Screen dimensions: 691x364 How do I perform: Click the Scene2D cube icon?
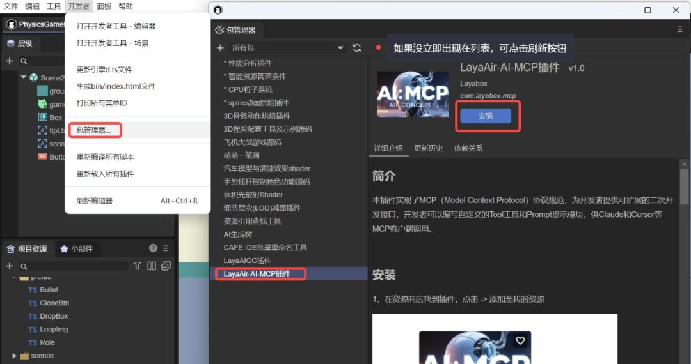coord(34,77)
